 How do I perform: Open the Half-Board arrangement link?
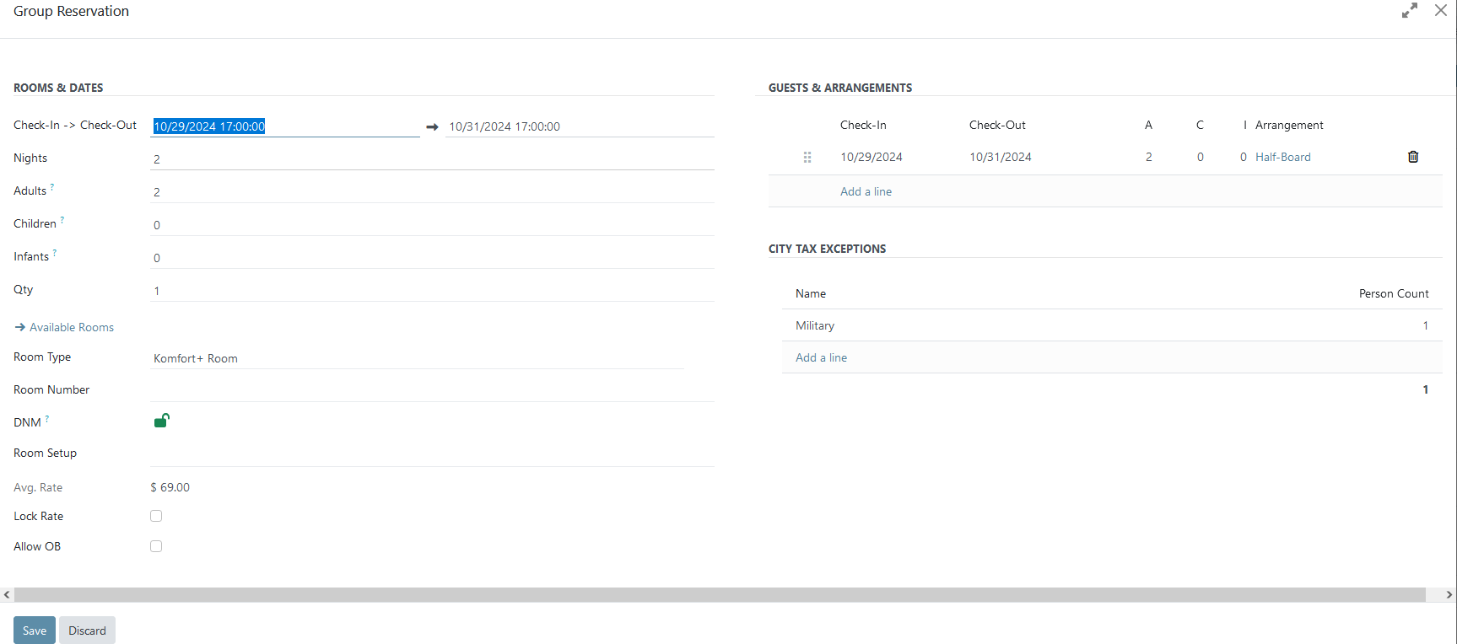point(1283,157)
